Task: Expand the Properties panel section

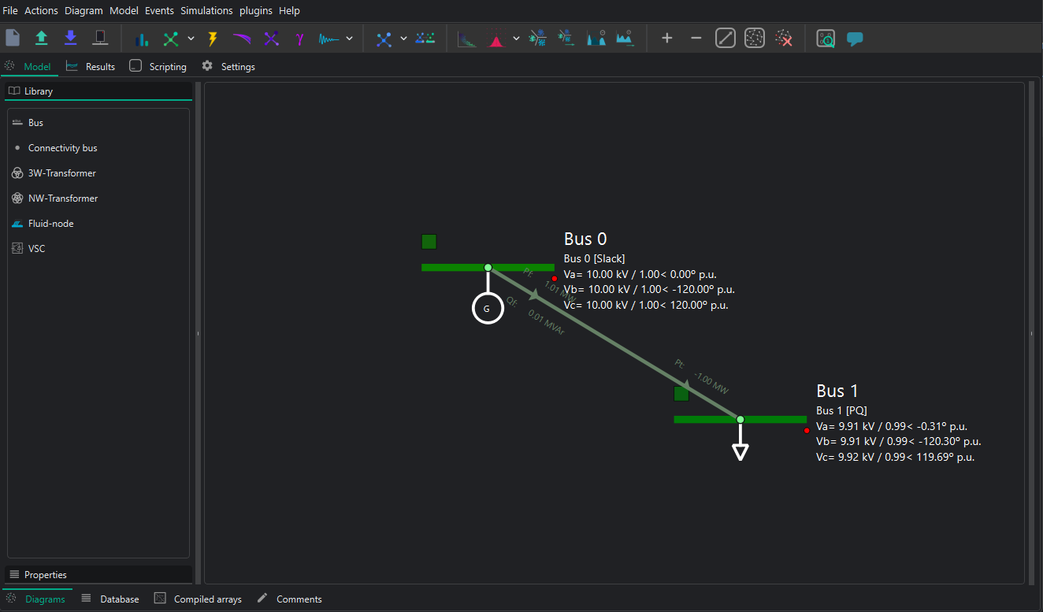Action: coord(98,575)
